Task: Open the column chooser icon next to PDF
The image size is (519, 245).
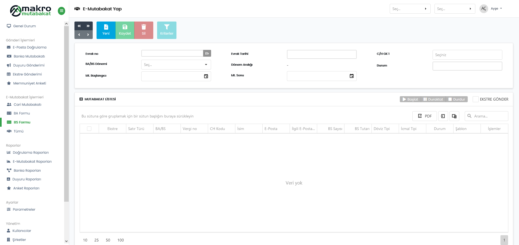Action: 454,116
